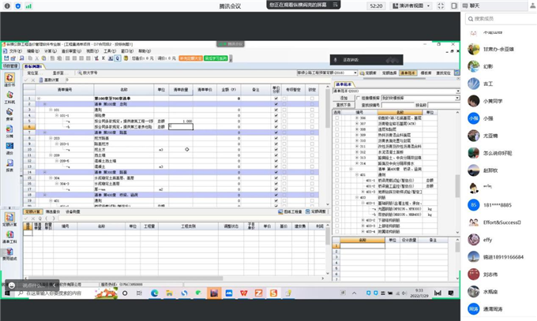Image resolution: width=537 pixels, height=321 pixels.
Task: Click the orange 新功能大全 banner button
Action: pos(190,58)
